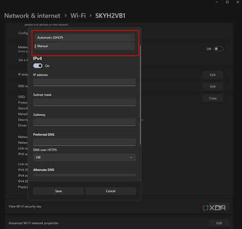The image size is (242, 229).
Task: Click the Gateway input field
Action: point(85,122)
